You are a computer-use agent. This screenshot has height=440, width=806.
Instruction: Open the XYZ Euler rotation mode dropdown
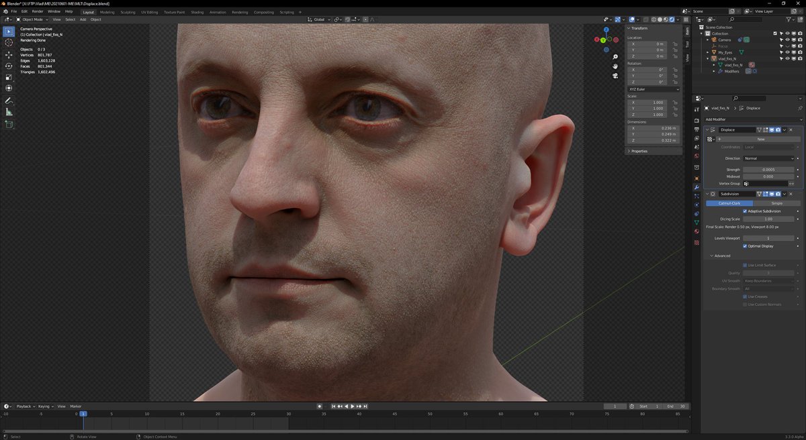(x=654, y=89)
